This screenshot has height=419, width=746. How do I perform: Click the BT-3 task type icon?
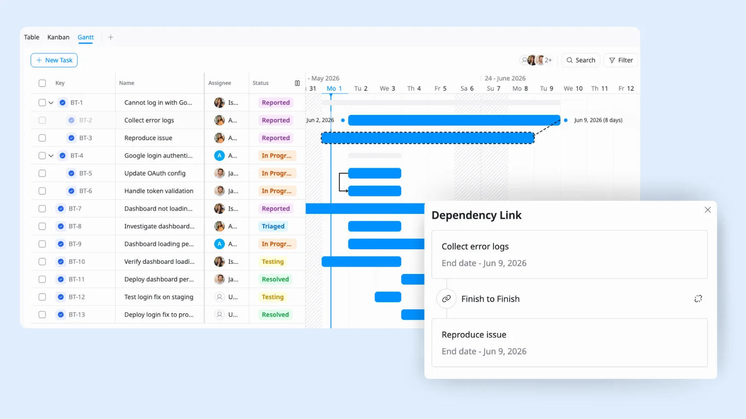[71, 138]
